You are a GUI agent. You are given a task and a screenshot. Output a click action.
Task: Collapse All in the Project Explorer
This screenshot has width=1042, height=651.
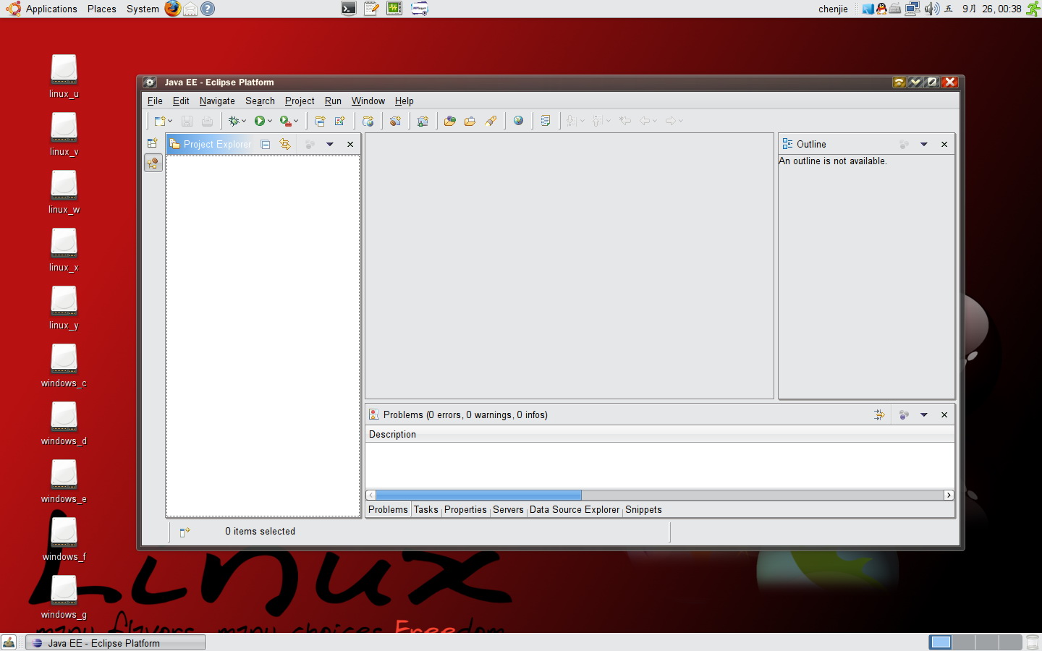coord(266,144)
